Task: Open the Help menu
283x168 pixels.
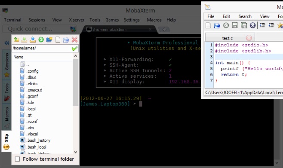Action: [171, 20]
